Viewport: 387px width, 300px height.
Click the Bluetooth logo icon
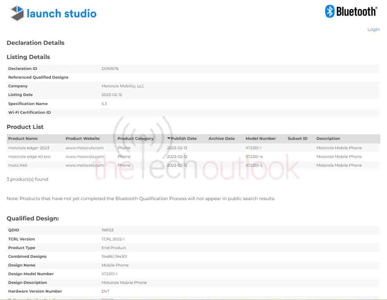pyautogui.click(x=329, y=12)
